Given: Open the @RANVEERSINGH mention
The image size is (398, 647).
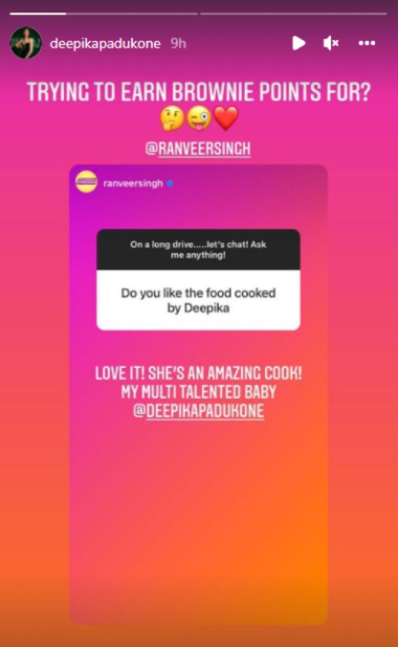Looking at the screenshot, I should 198,149.
